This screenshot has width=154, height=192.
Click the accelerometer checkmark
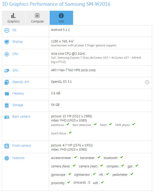[x=75, y=157]
